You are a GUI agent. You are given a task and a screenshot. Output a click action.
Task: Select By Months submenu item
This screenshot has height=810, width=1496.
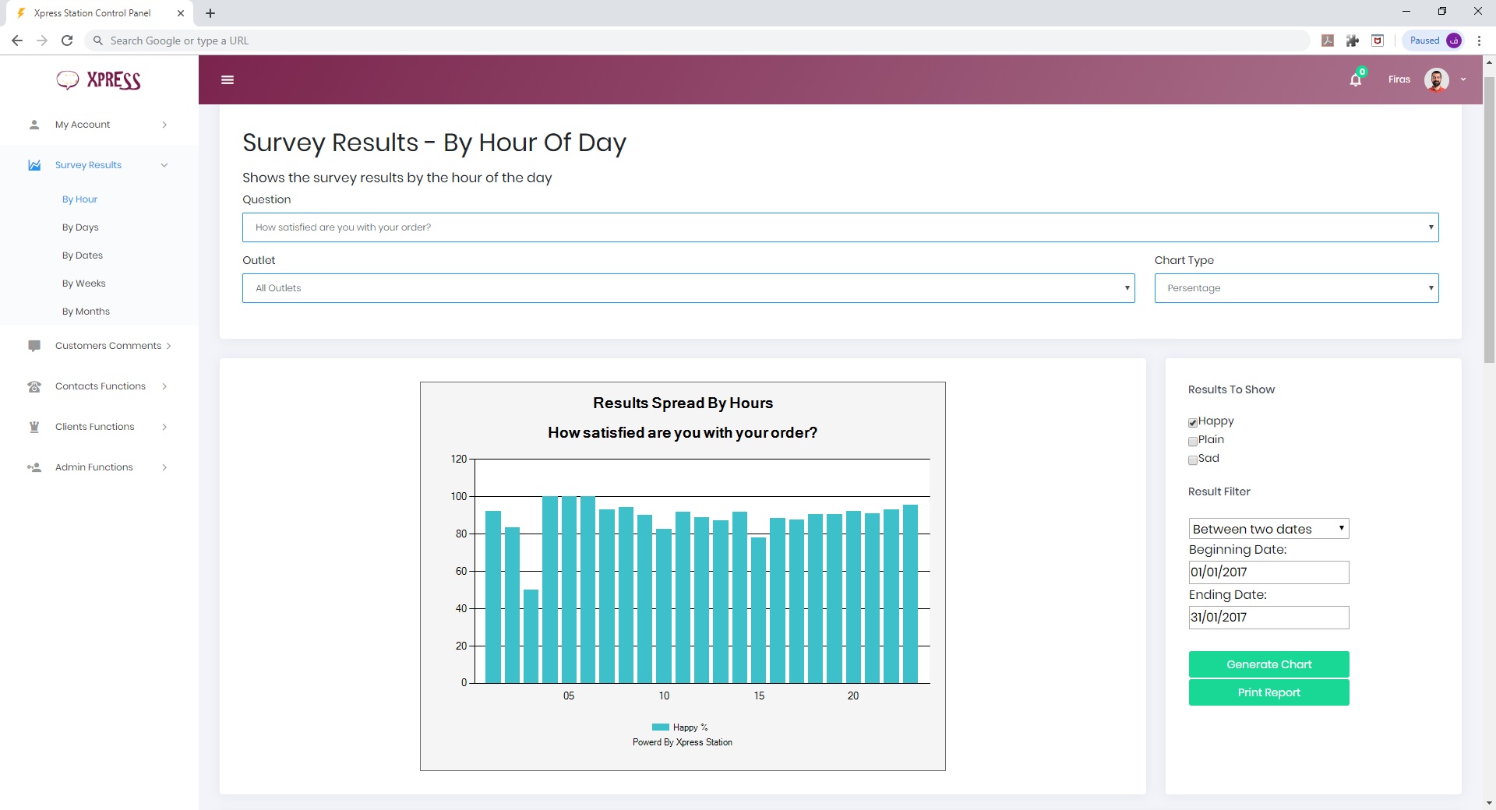(86, 312)
